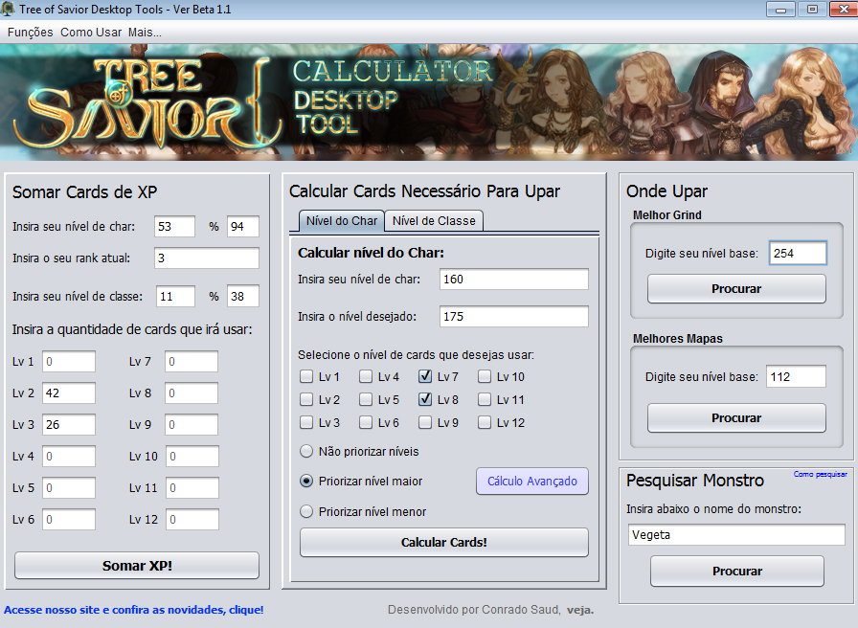
Task: Click Procurar under Melhor Grind
Action: point(735,288)
